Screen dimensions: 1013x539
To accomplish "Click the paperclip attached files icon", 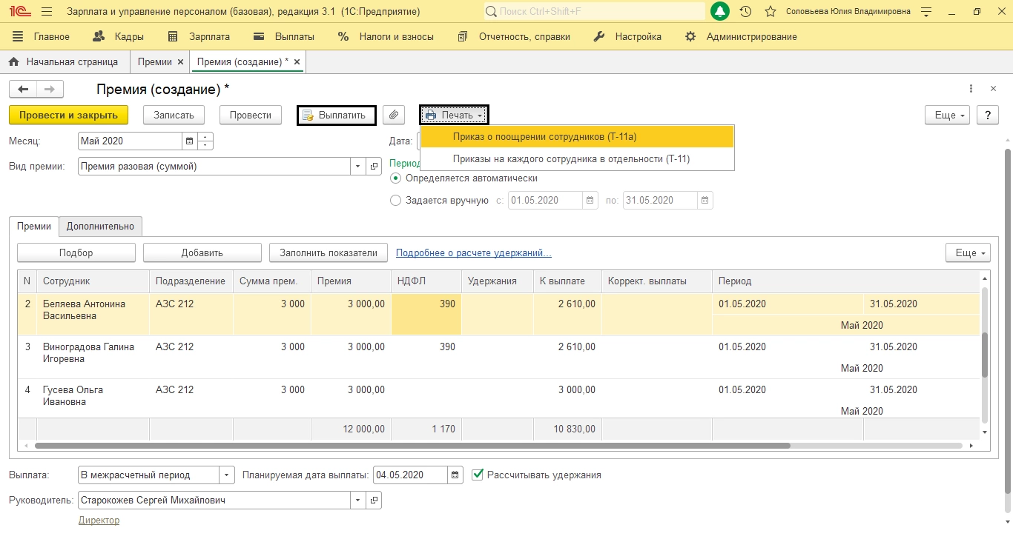I will click(x=394, y=115).
